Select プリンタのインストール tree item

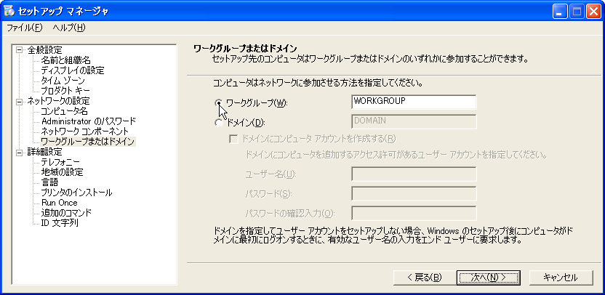(77, 192)
